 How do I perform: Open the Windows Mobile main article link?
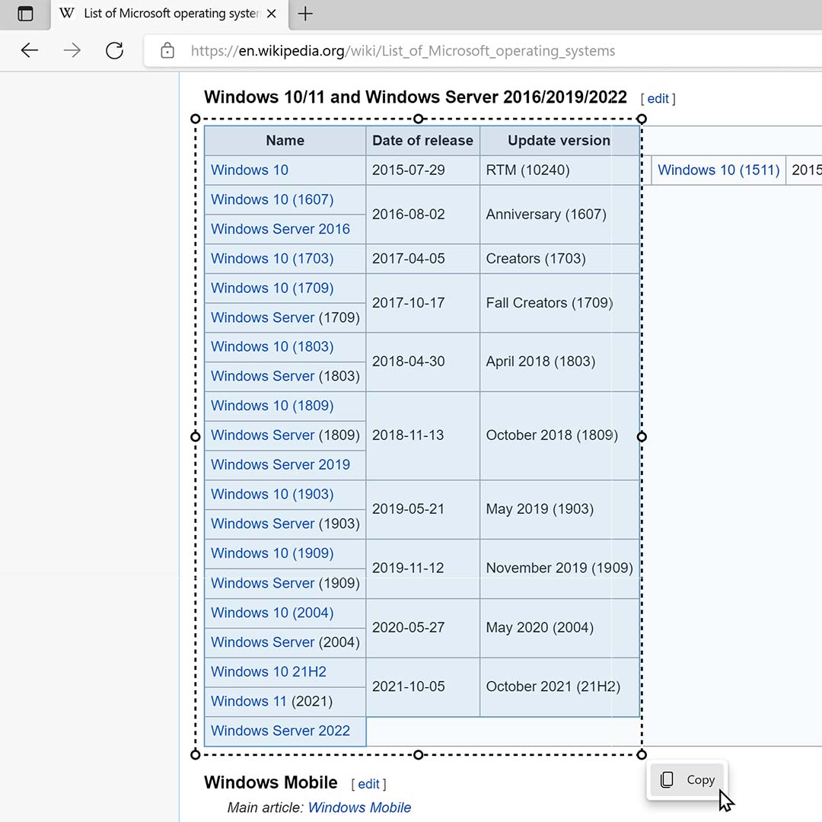coord(359,808)
